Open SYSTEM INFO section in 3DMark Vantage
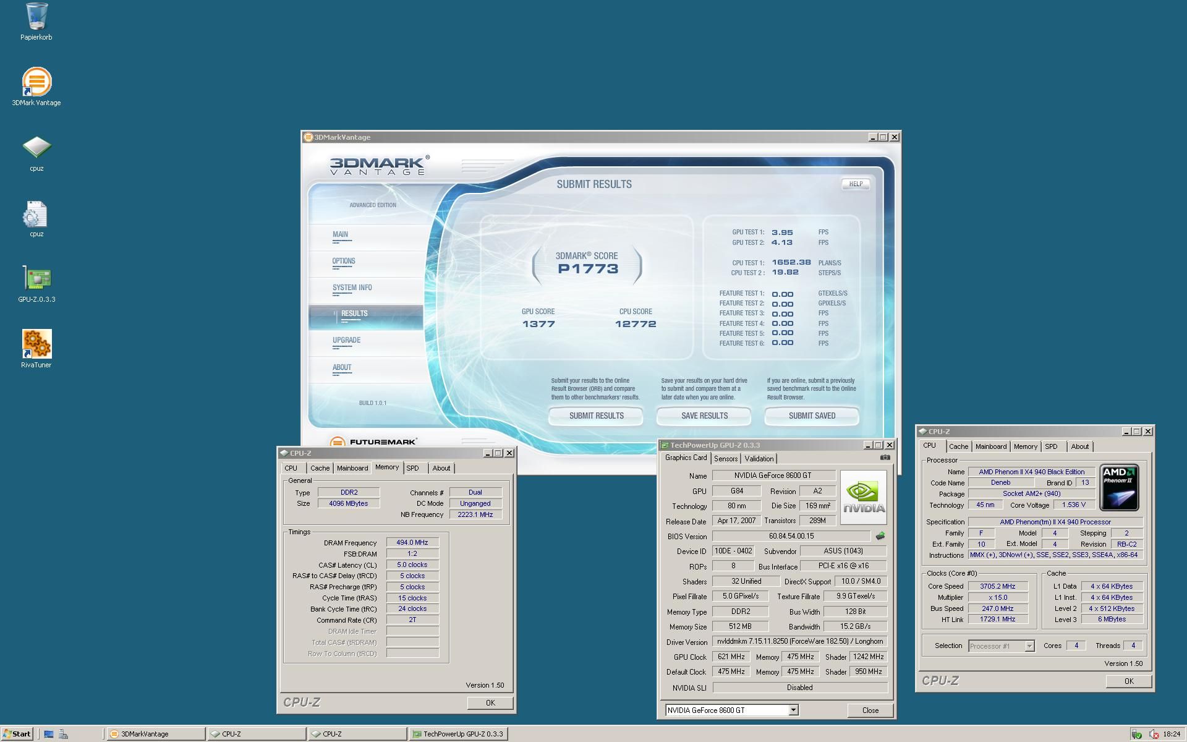The width and height of the screenshot is (1187, 742). (352, 288)
